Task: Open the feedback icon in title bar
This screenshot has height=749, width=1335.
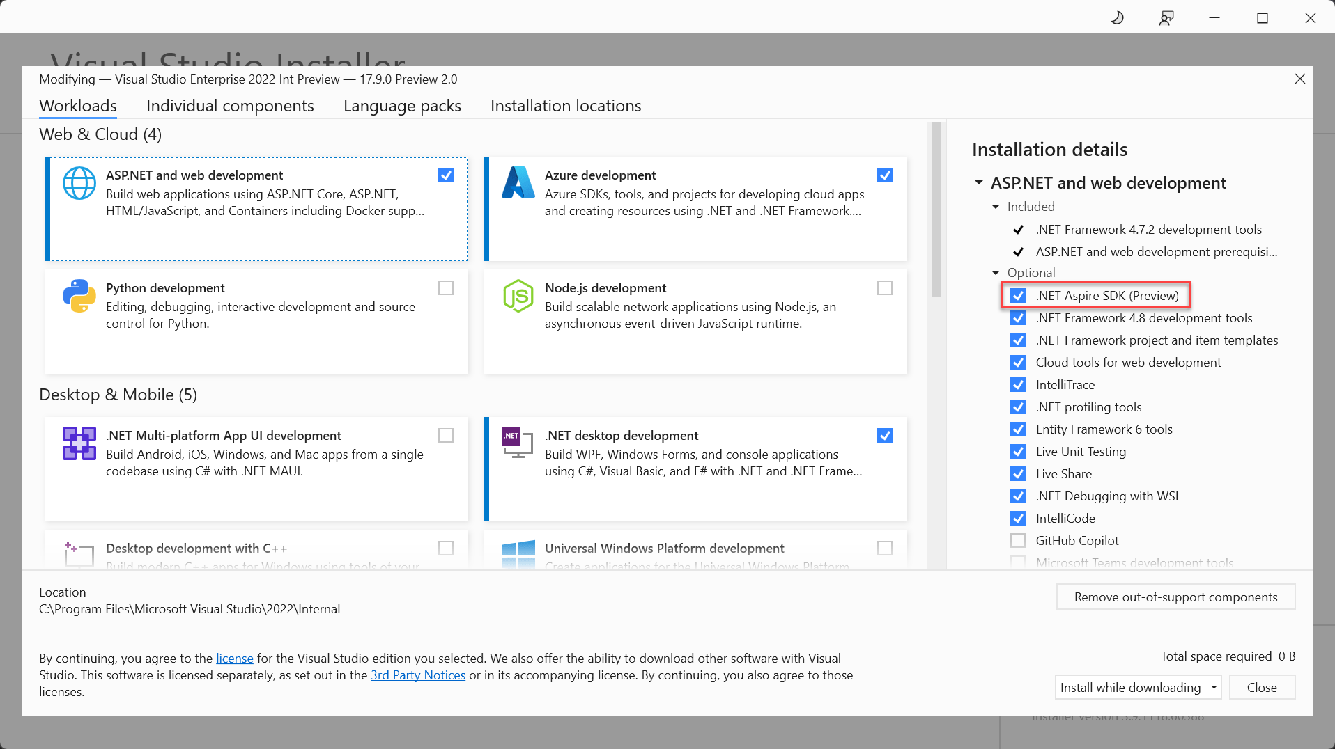Action: coord(1166,18)
